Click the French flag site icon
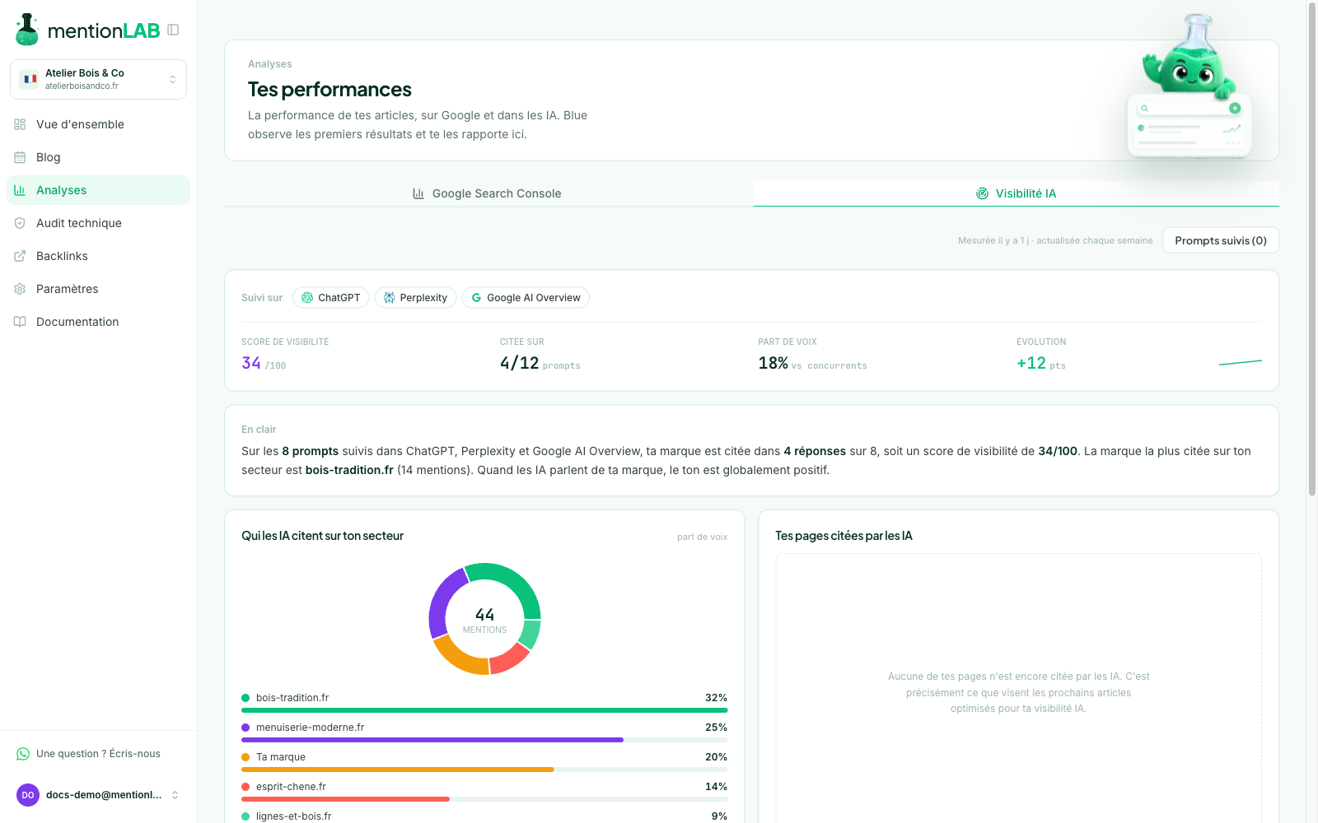 click(x=30, y=79)
